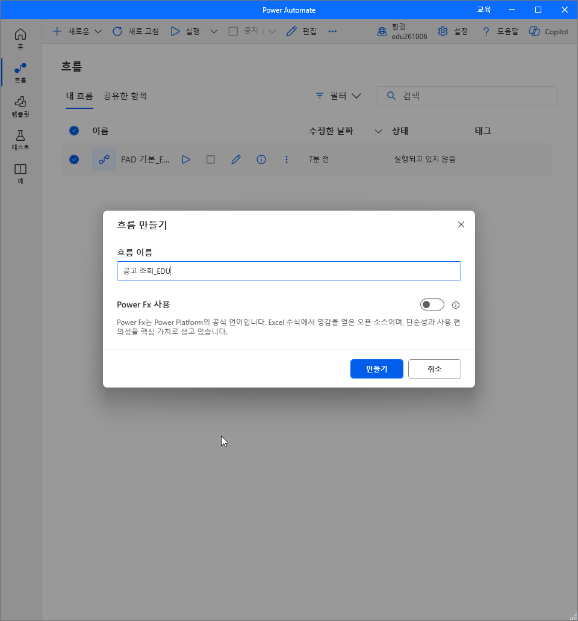Switch to the 내 흐름 tab

click(x=79, y=96)
